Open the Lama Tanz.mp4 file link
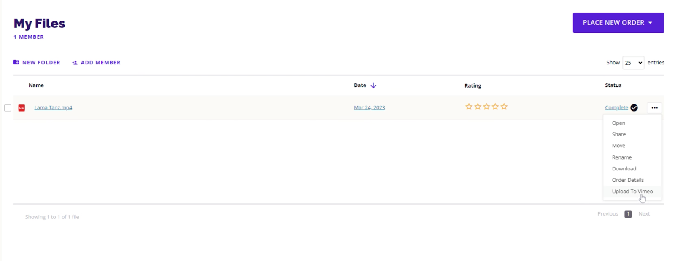 point(53,107)
